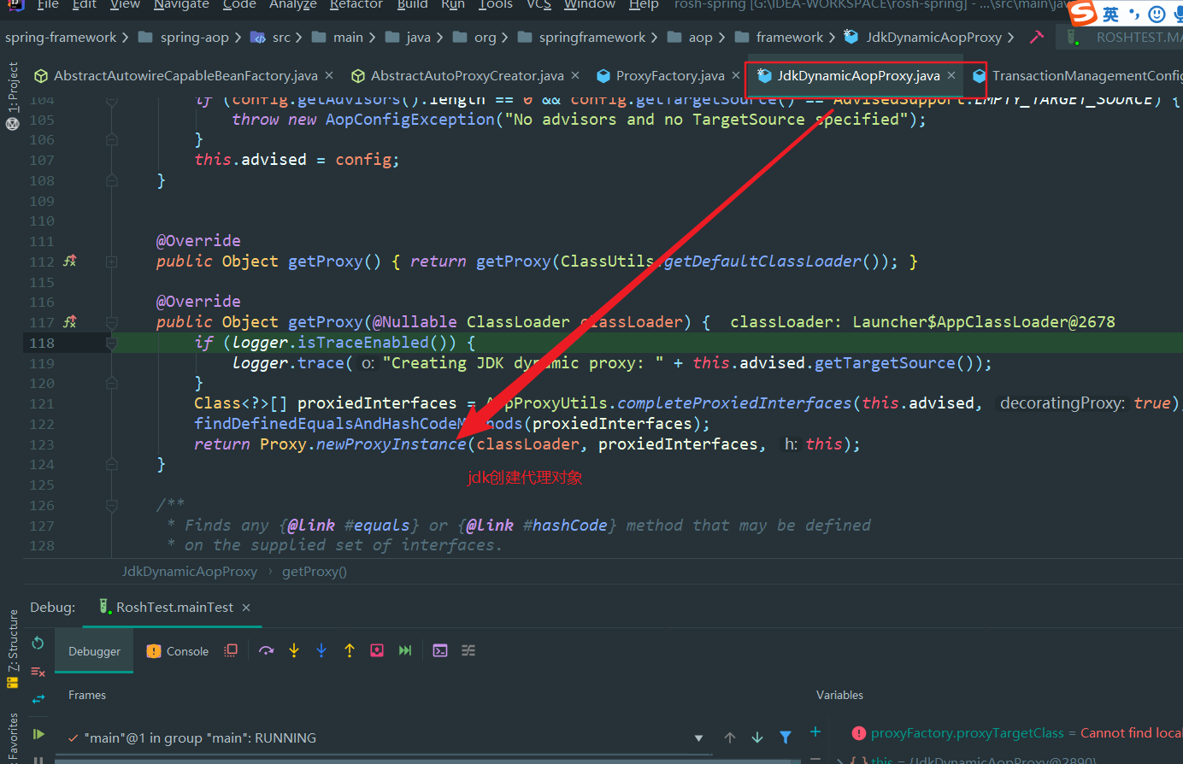Click the Step Into yellow arrow icon
This screenshot has width=1183, height=764.
(x=294, y=650)
